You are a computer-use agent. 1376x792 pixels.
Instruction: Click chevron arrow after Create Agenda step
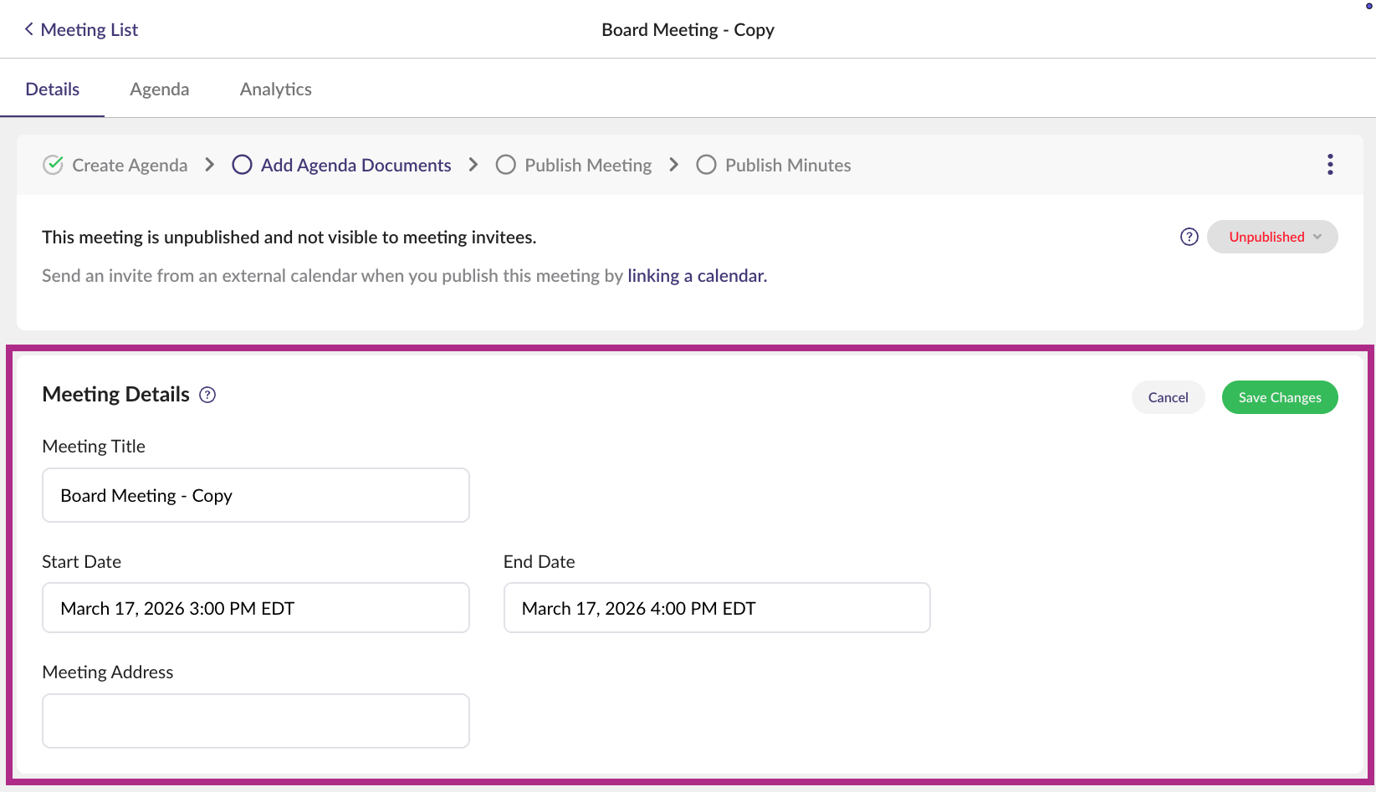(210, 165)
